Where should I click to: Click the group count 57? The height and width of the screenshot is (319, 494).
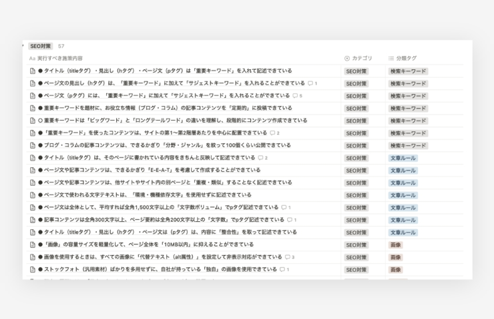tap(61, 46)
